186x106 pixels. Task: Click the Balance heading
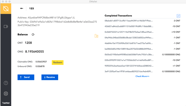pos(23,35)
